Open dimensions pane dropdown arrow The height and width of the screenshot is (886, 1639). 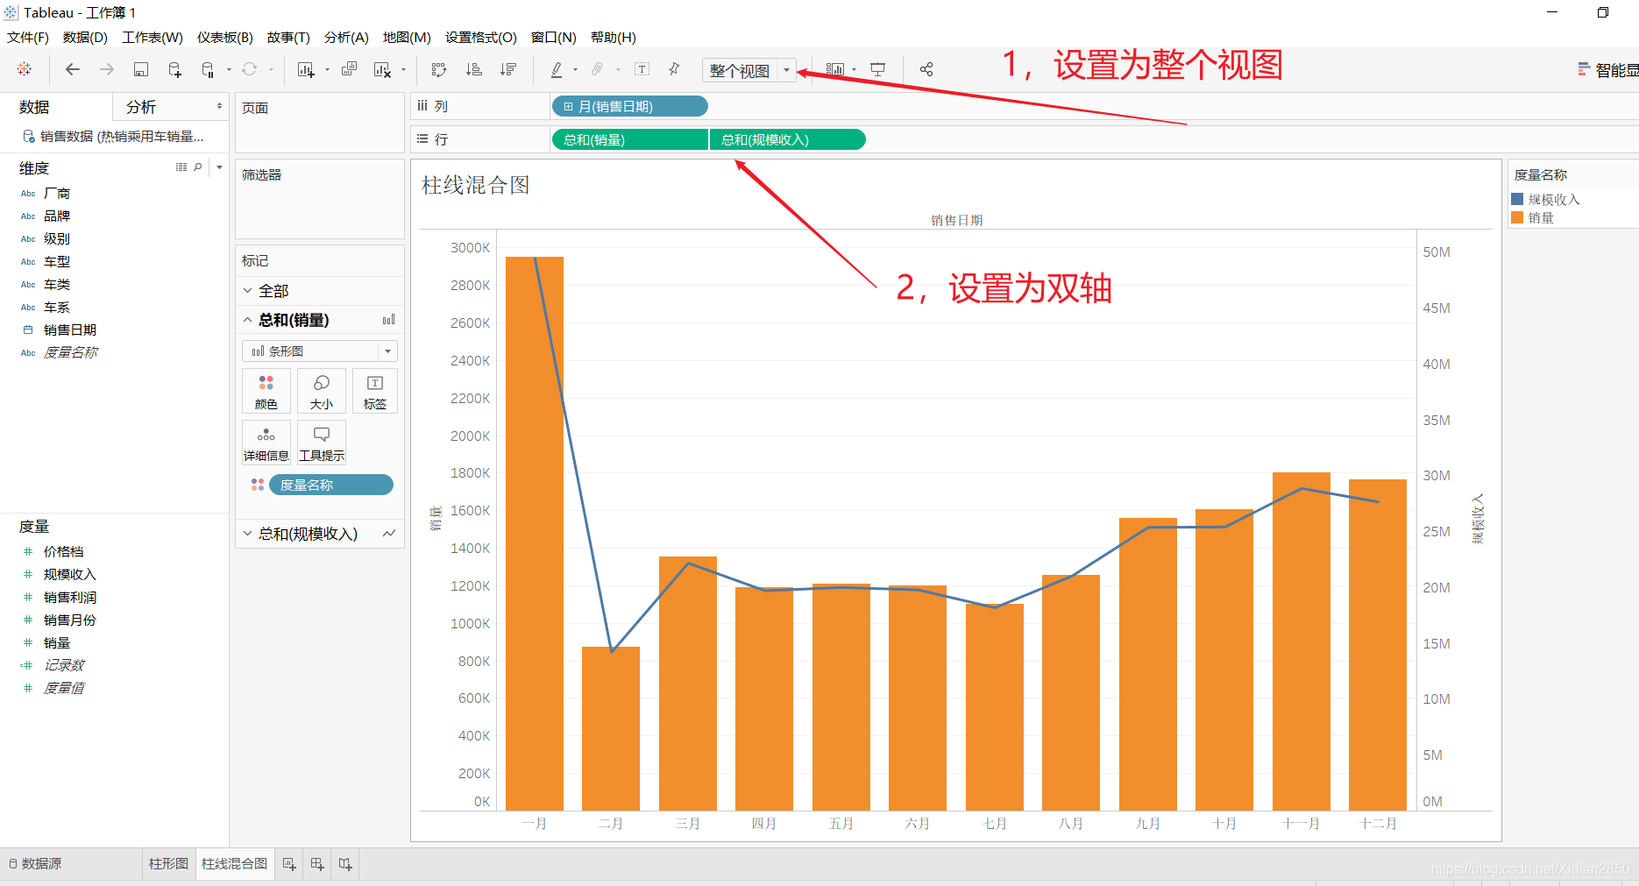pos(219,167)
